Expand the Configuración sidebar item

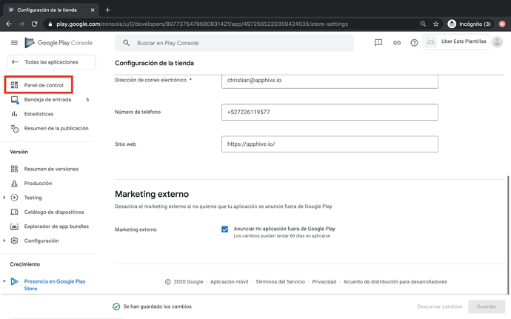pos(4,241)
